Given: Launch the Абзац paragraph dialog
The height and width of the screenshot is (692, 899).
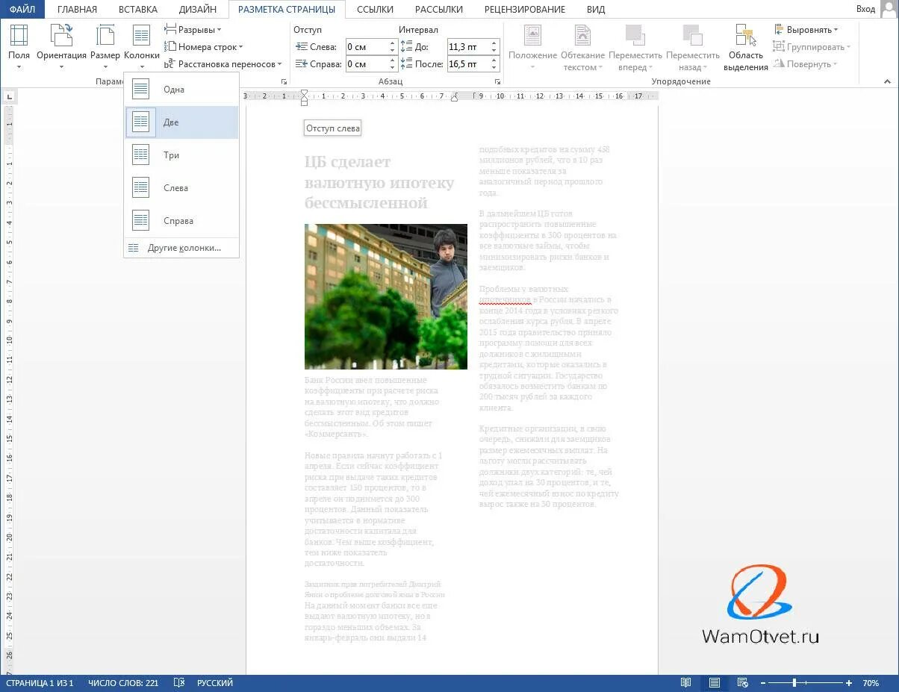Looking at the screenshot, I should [498, 81].
